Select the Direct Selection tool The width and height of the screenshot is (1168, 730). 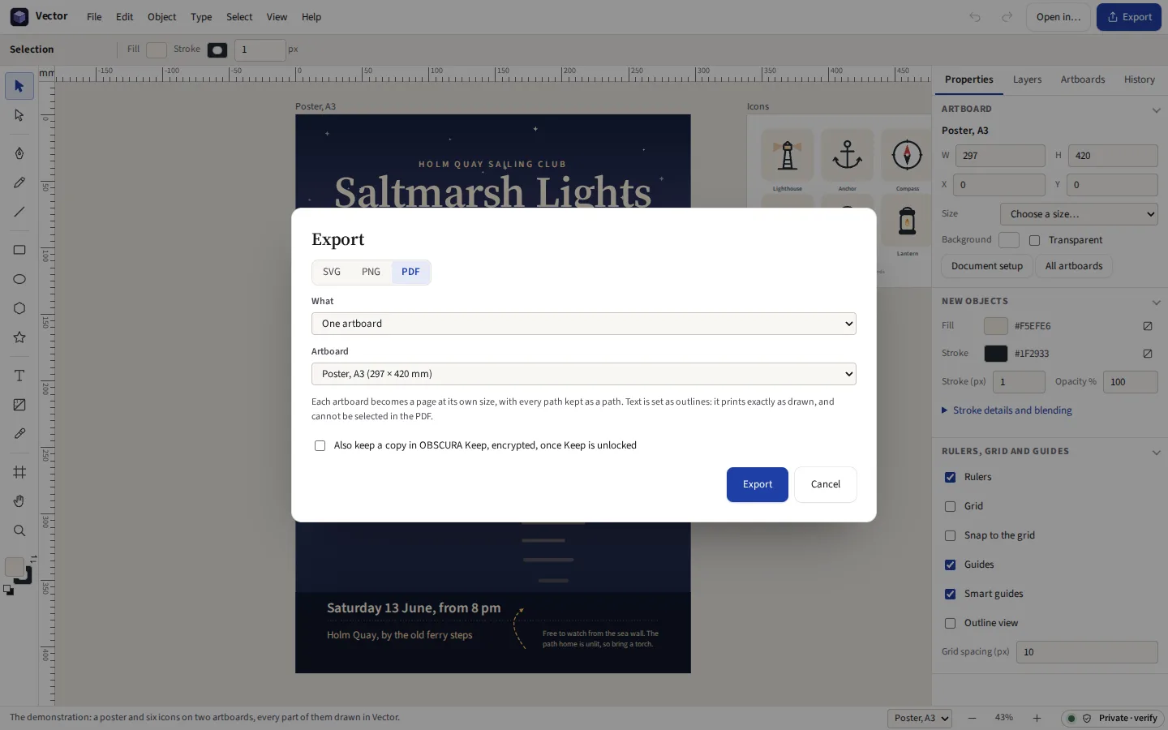(19, 116)
